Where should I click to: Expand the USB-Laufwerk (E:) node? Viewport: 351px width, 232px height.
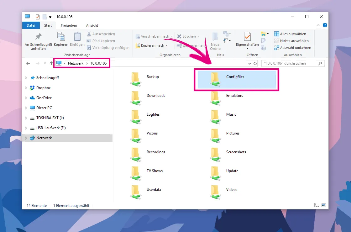click(x=26, y=128)
